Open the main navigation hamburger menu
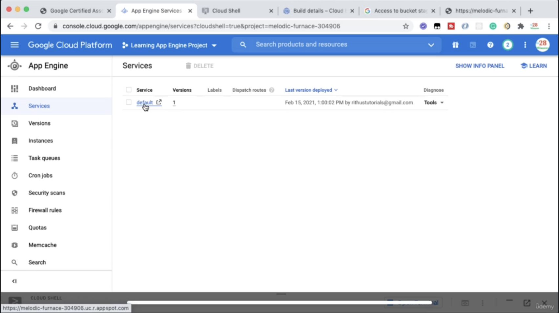This screenshot has height=313, width=559. pos(14,45)
